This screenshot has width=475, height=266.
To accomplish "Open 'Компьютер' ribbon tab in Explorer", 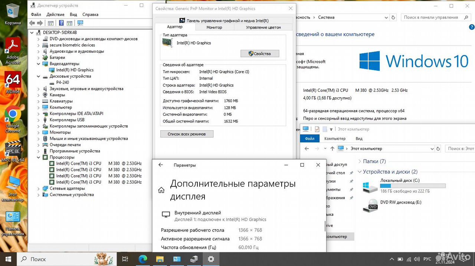I will tap(335, 138).
